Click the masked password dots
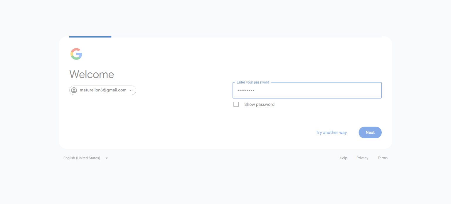451x204 pixels. click(x=246, y=91)
